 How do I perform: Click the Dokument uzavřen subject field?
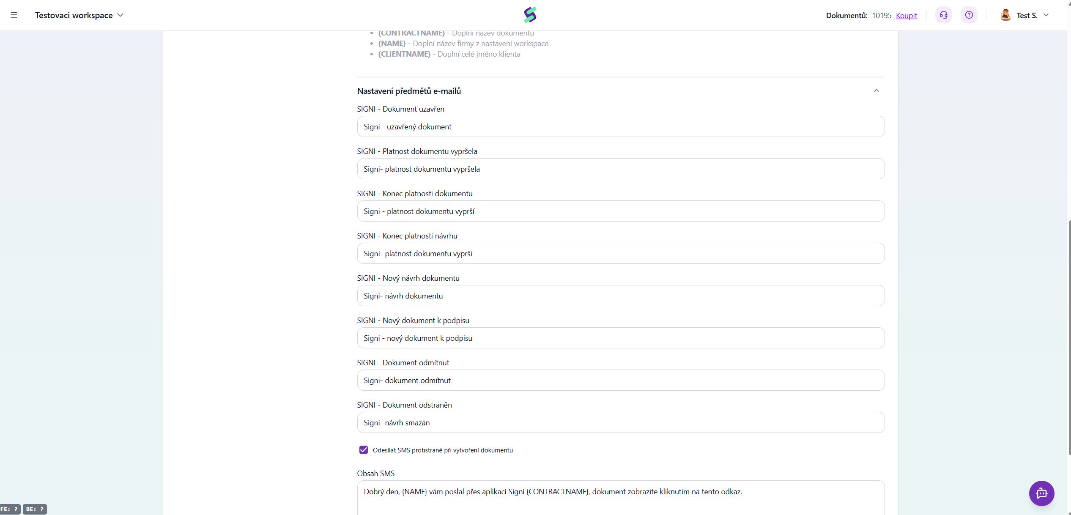[x=621, y=126]
